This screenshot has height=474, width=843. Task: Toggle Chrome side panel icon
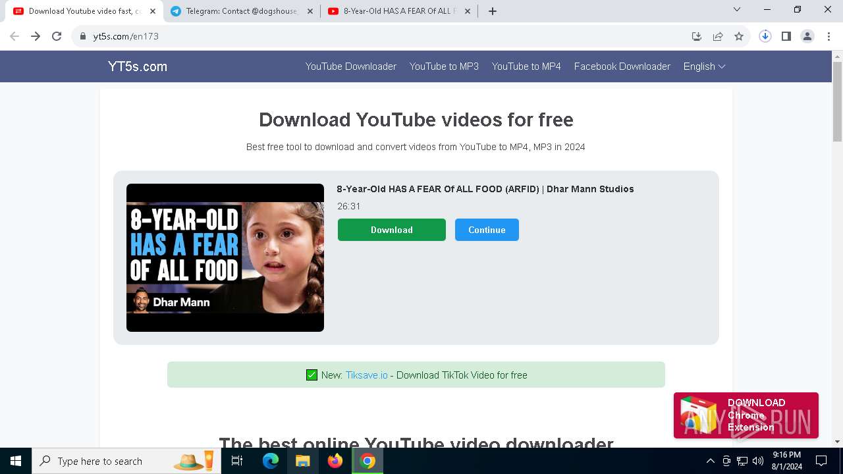786,36
